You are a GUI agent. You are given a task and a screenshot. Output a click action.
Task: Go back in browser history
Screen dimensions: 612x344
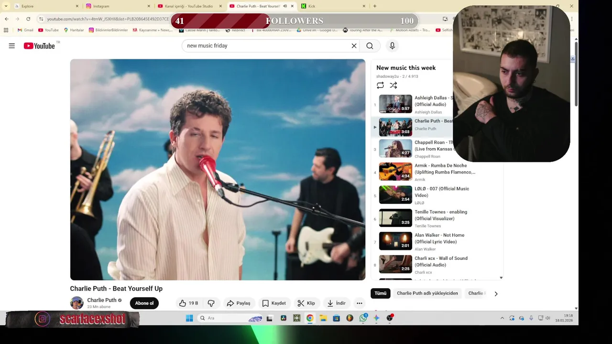pyautogui.click(x=6, y=19)
